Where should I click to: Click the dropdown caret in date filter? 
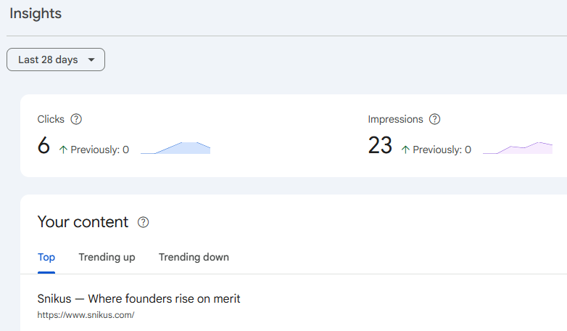click(91, 60)
